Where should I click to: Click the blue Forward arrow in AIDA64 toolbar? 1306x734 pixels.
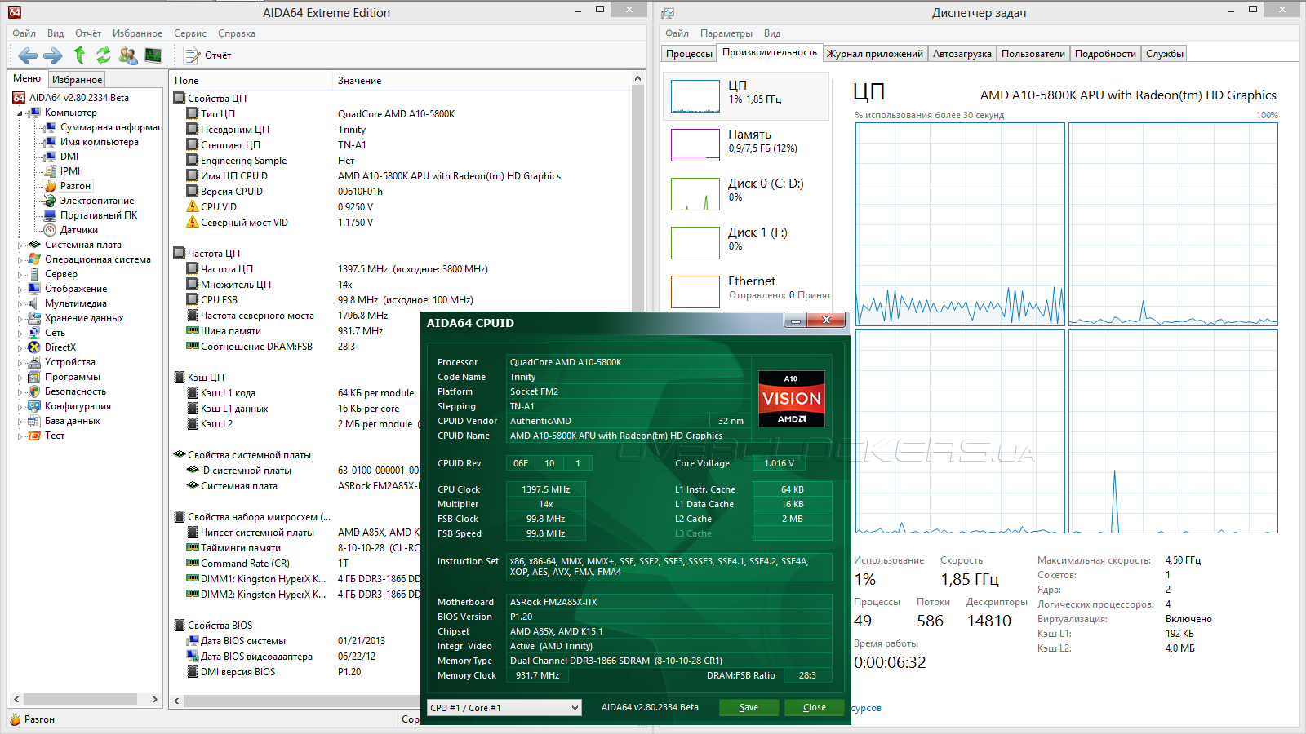pos(53,55)
